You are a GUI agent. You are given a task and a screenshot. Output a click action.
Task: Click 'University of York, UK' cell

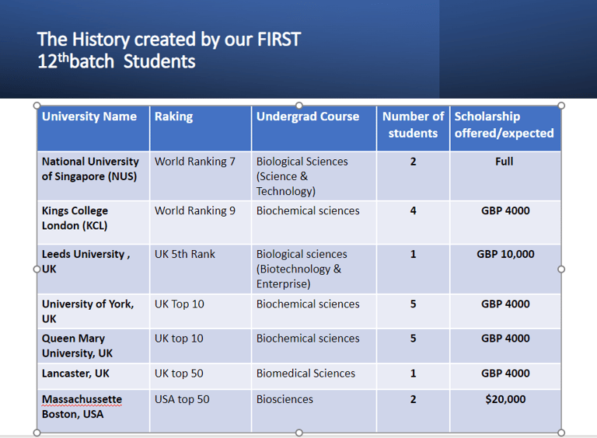click(93, 311)
